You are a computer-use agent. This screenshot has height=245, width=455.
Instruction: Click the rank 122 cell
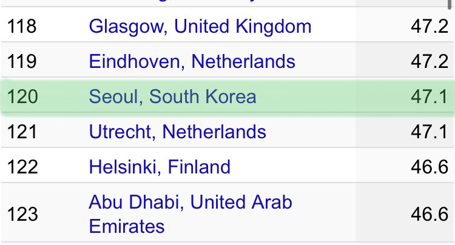click(x=22, y=167)
